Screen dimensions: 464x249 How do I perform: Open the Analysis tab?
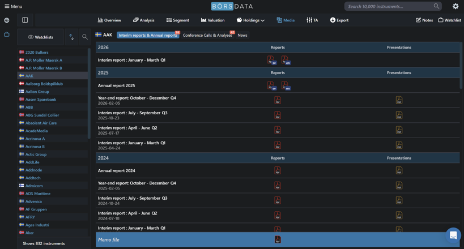143,20
